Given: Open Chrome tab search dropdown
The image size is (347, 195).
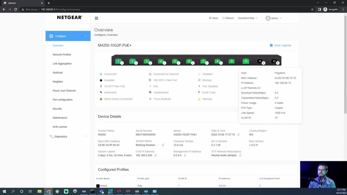Looking at the screenshot, I should (x=318, y=3).
